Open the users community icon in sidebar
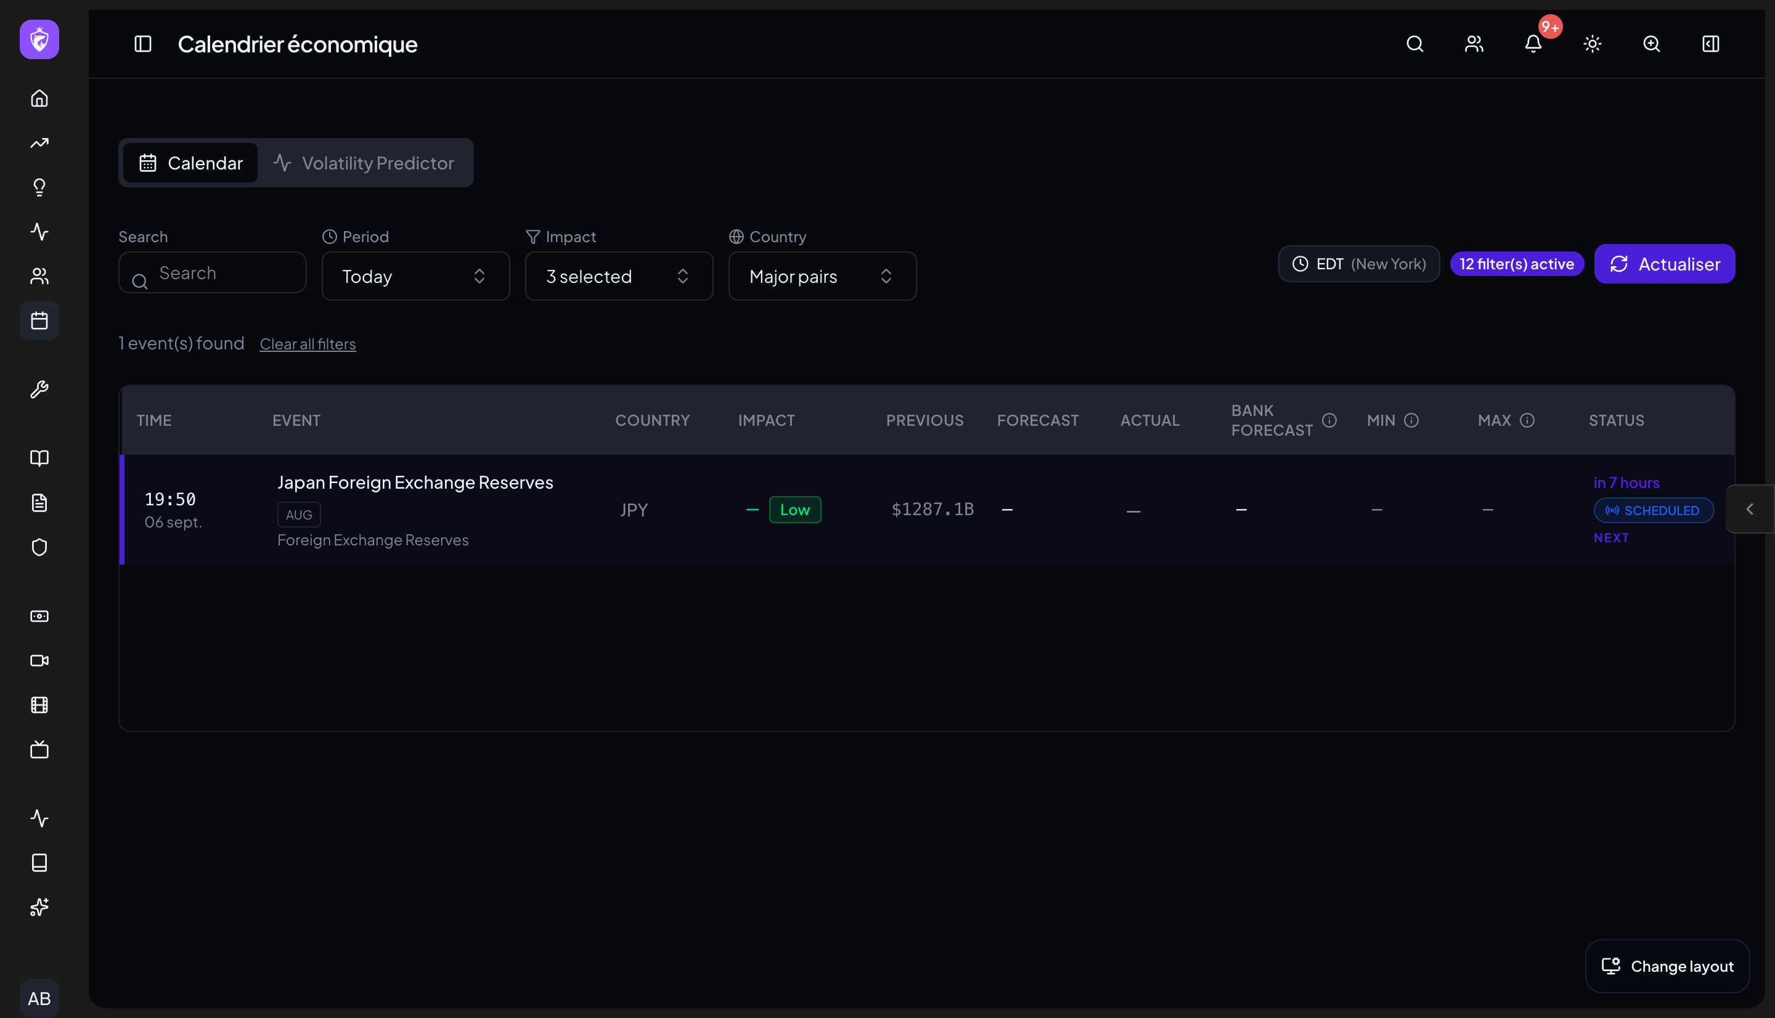This screenshot has width=1775, height=1018. coord(39,276)
